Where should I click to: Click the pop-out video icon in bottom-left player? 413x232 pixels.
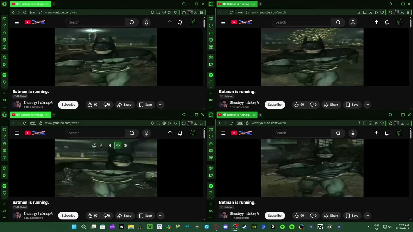[94, 146]
